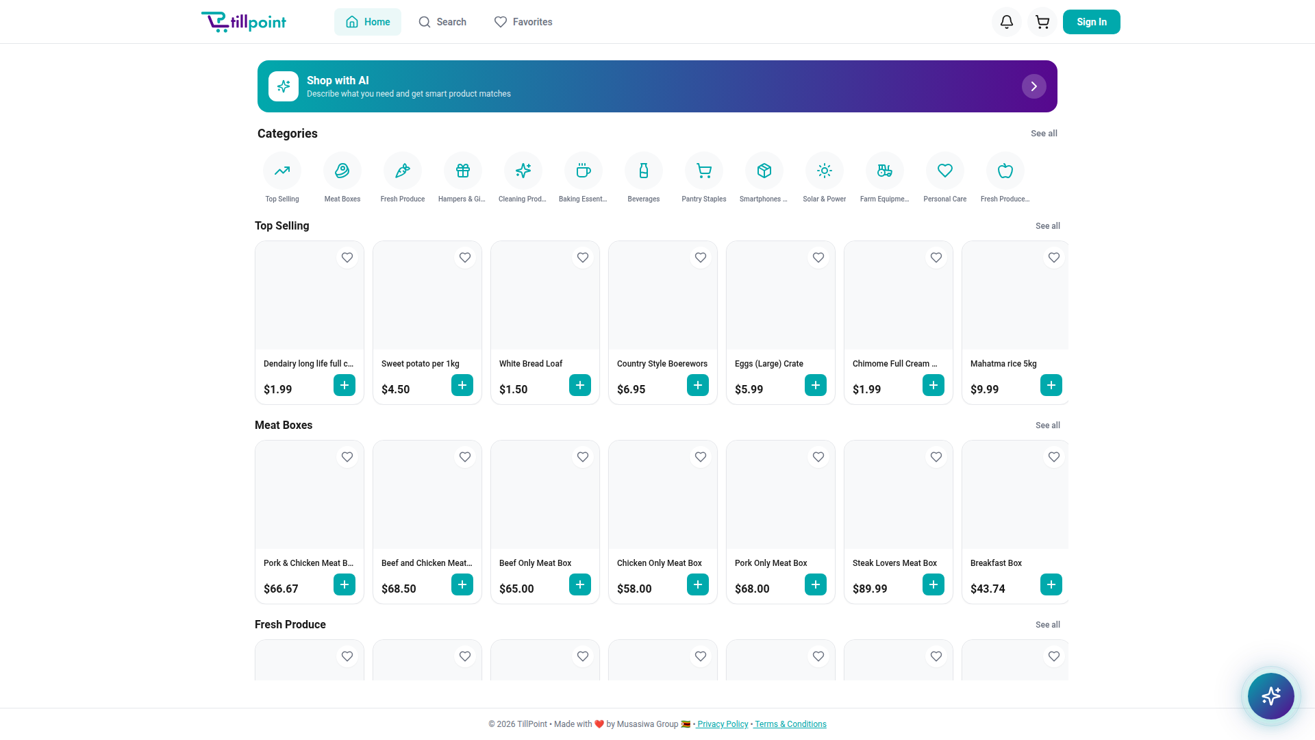
Task: Add Steak Lovers Meat Box to cart
Action: click(934, 584)
